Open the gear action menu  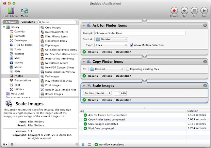(x=5, y=145)
